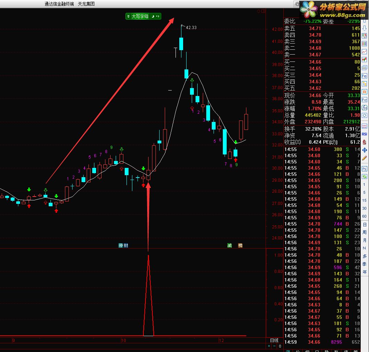Viewport: 369px width, 352px height.
Task: Click the 换手 value 32.28%
Action: coord(313,129)
